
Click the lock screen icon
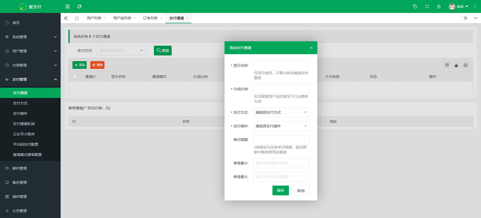pyautogui.click(x=439, y=6)
